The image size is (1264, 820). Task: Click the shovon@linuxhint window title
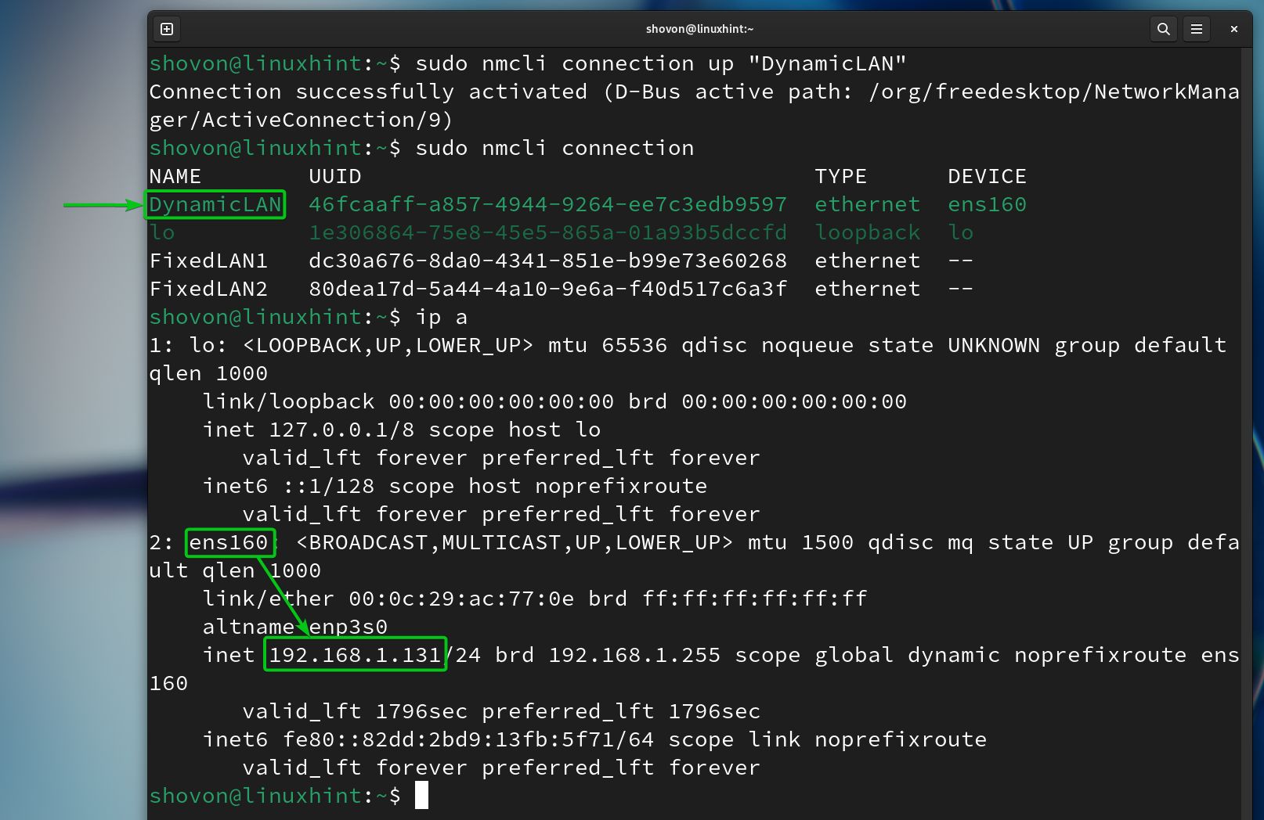[699, 29]
